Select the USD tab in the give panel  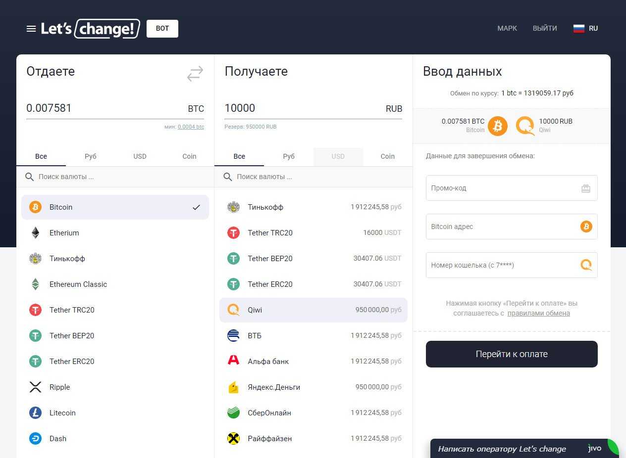pos(140,156)
